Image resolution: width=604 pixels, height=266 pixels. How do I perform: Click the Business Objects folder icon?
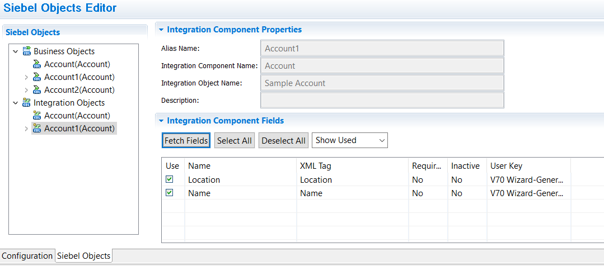point(27,51)
